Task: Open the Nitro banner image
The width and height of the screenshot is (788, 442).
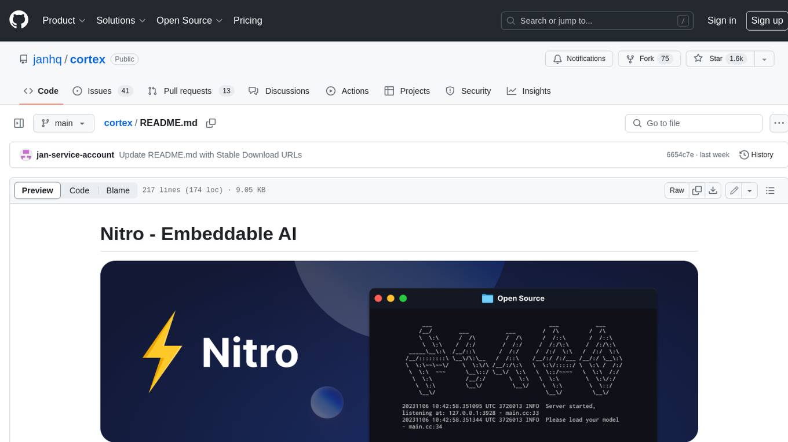Action: (399, 351)
